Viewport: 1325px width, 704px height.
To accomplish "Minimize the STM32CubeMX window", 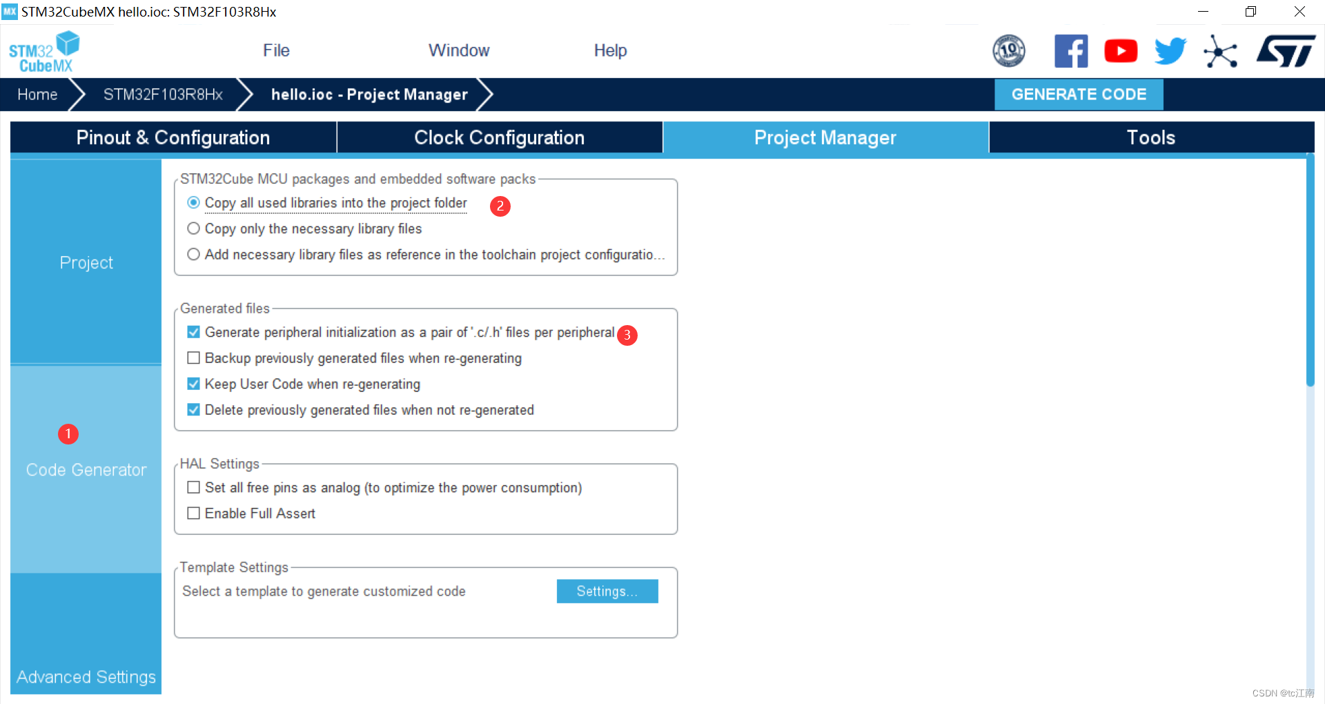I will coord(1203,12).
